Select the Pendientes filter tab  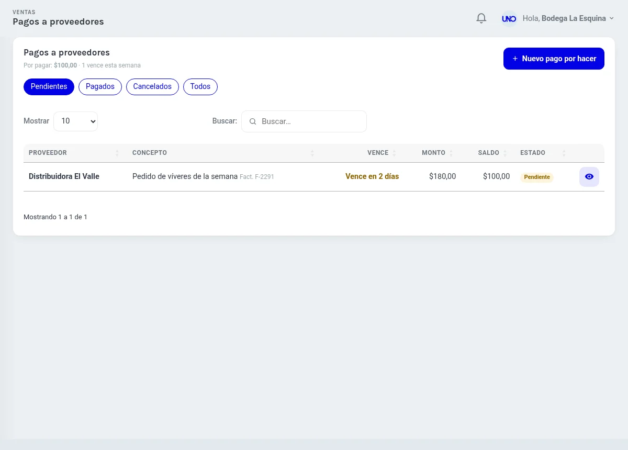pos(49,87)
